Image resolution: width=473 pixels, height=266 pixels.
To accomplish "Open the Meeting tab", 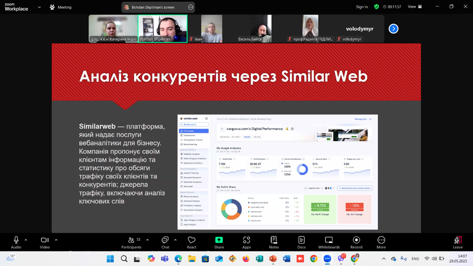I will 61,7.
